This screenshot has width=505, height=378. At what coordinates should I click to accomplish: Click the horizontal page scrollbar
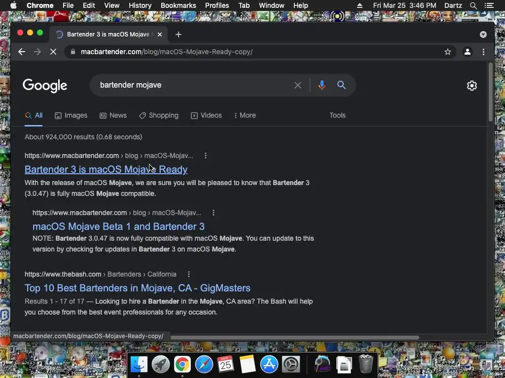tap(295, 338)
